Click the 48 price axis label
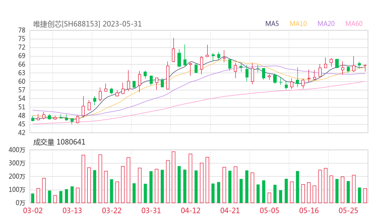The image size is (373, 222). (x=22, y=116)
